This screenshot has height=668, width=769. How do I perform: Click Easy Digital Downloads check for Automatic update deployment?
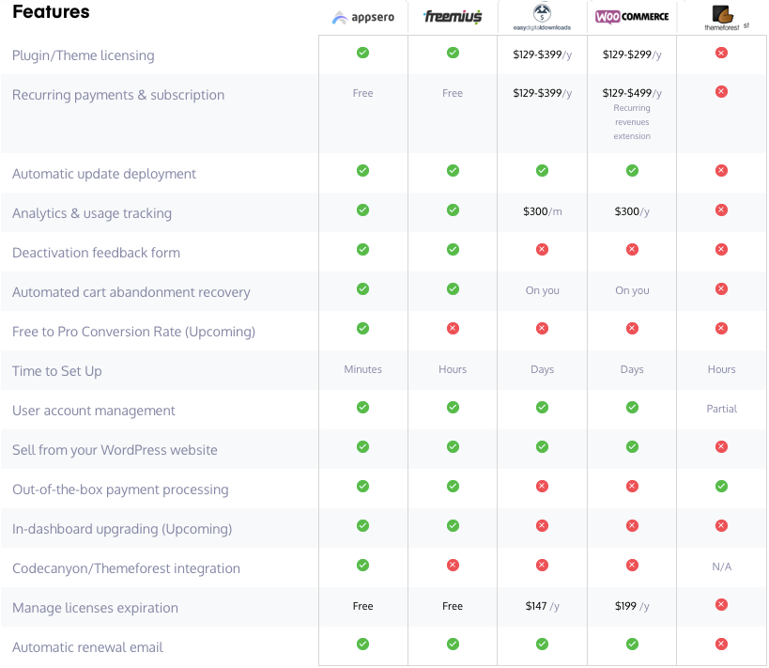[542, 170]
